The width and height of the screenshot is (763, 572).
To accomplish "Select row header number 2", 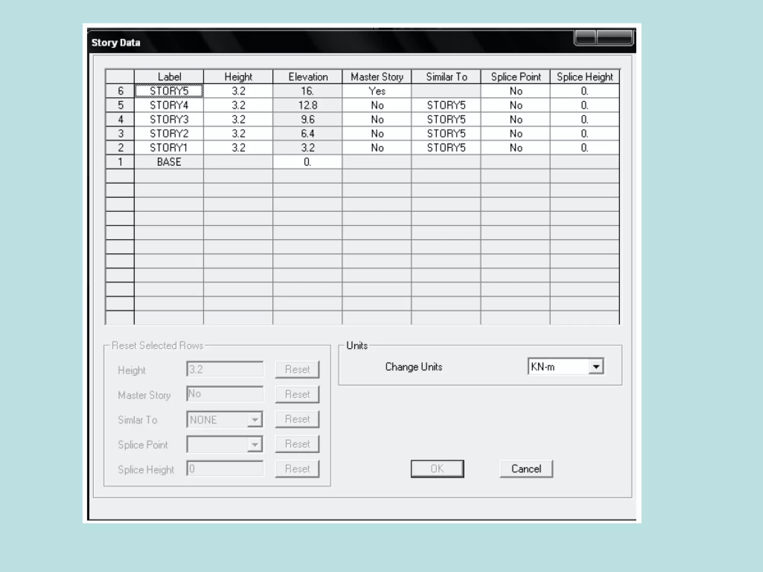I will coord(120,148).
